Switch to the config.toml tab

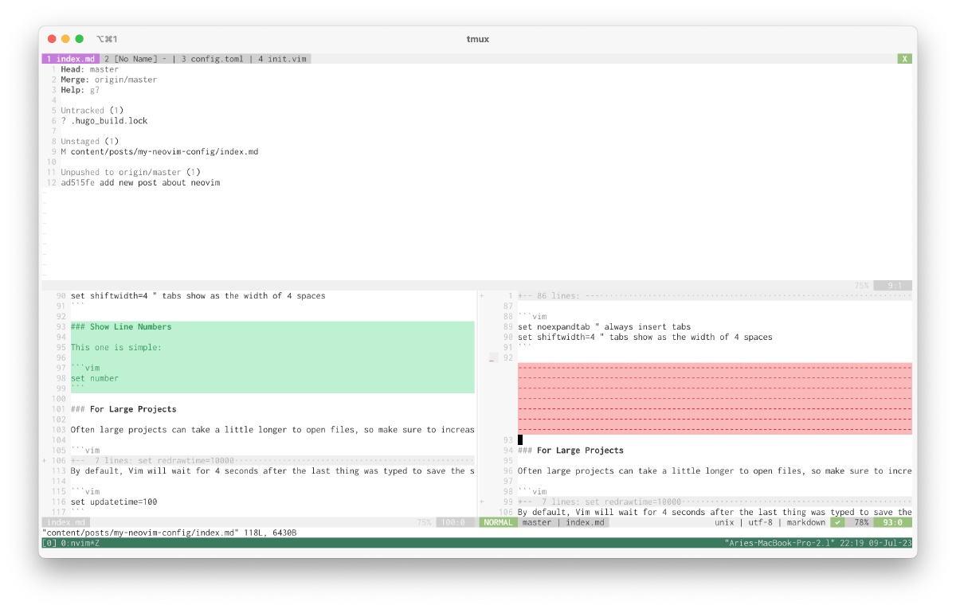(x=215, y=59)
